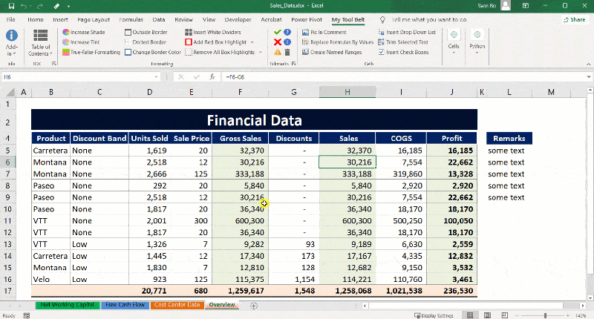The height and width of the screenshot is (319, 594).
Task: Expand the formula bar
Action: coord(588,76)
